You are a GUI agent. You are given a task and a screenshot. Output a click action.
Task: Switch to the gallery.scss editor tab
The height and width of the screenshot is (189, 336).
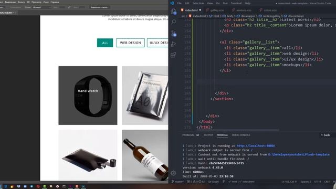[x=215, y=10]
